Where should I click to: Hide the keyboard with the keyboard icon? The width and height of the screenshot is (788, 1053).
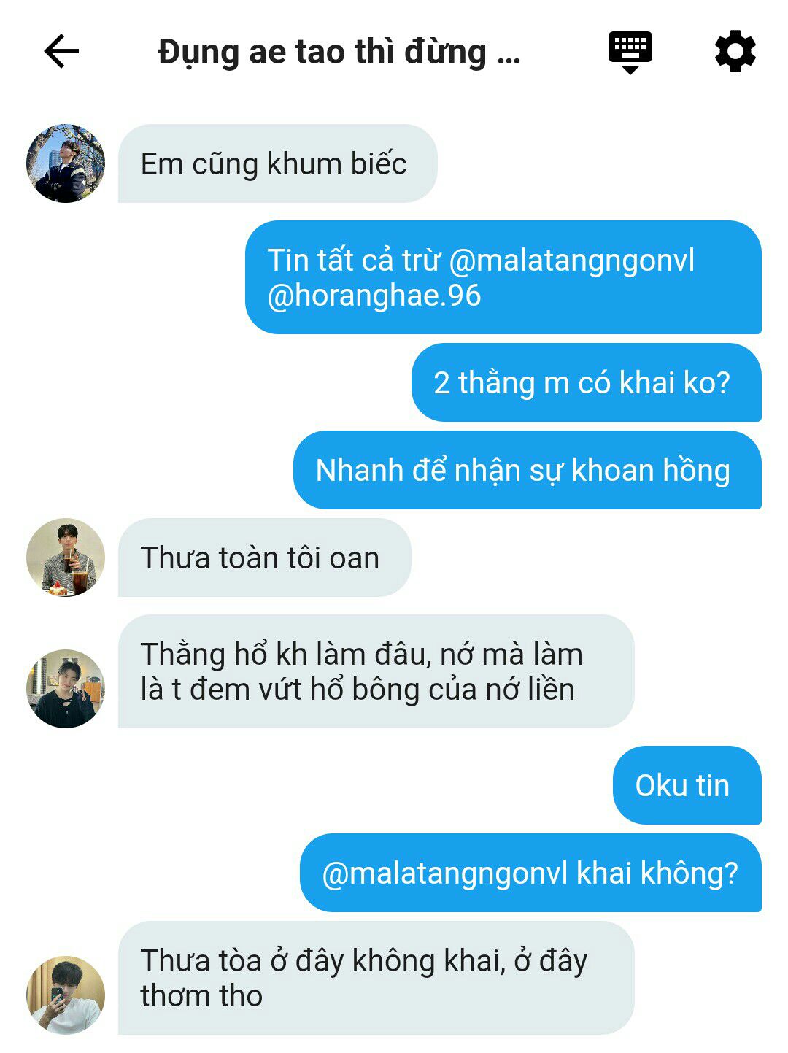(x=630, y=53)
